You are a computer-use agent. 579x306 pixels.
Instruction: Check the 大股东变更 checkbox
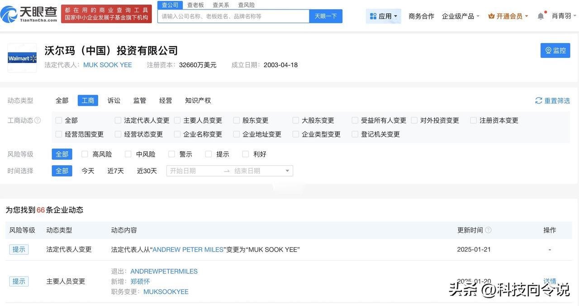click(296, 120)
